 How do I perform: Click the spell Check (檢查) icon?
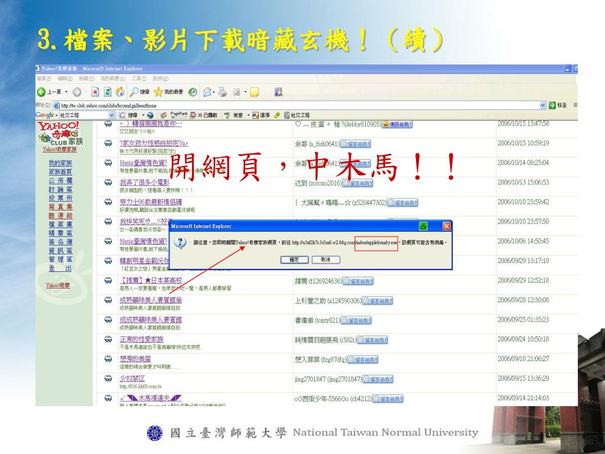227,115
